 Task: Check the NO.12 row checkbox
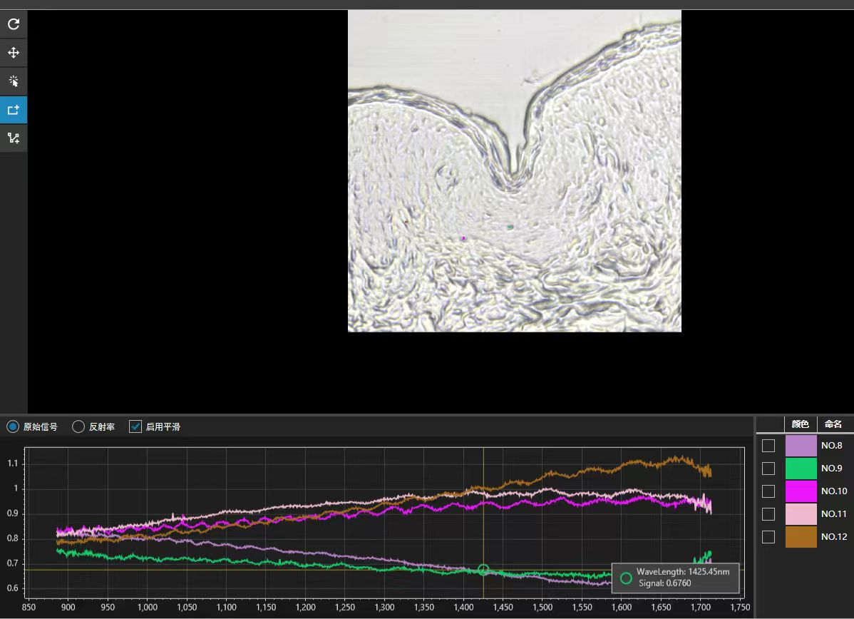(x=768, y=537)
